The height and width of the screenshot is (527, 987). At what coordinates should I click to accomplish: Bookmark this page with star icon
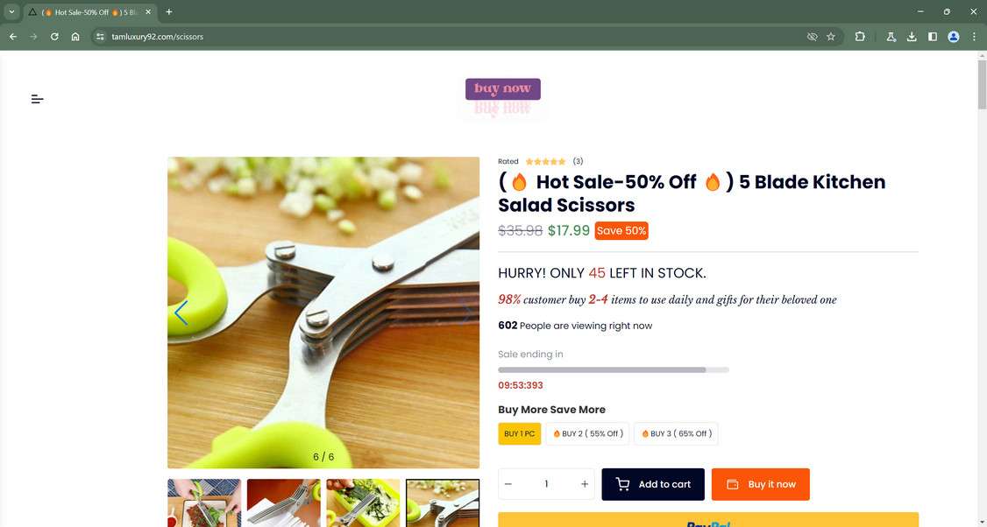coord(831,37)
